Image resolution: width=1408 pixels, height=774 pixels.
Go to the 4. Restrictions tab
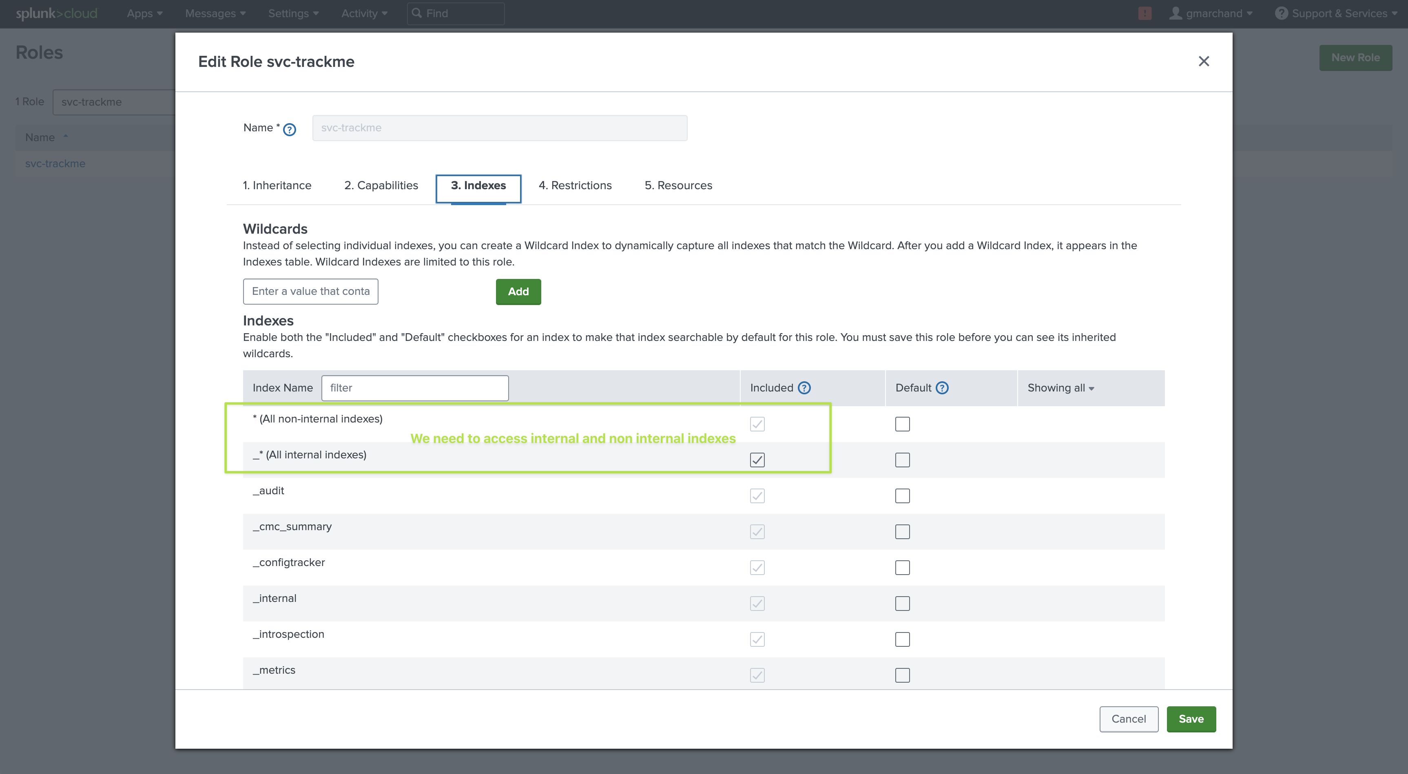575,185
